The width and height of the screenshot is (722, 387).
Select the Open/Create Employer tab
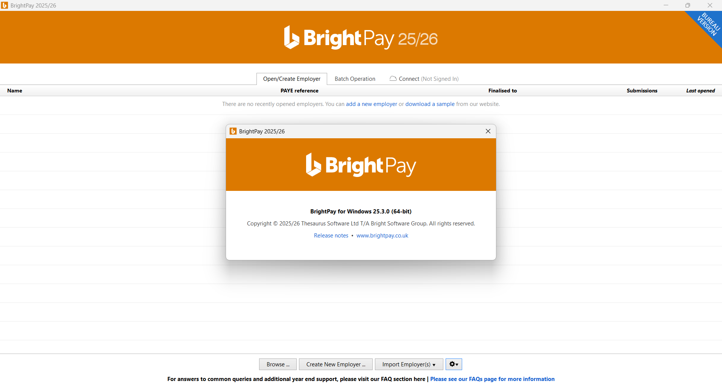tap(292, 79)
